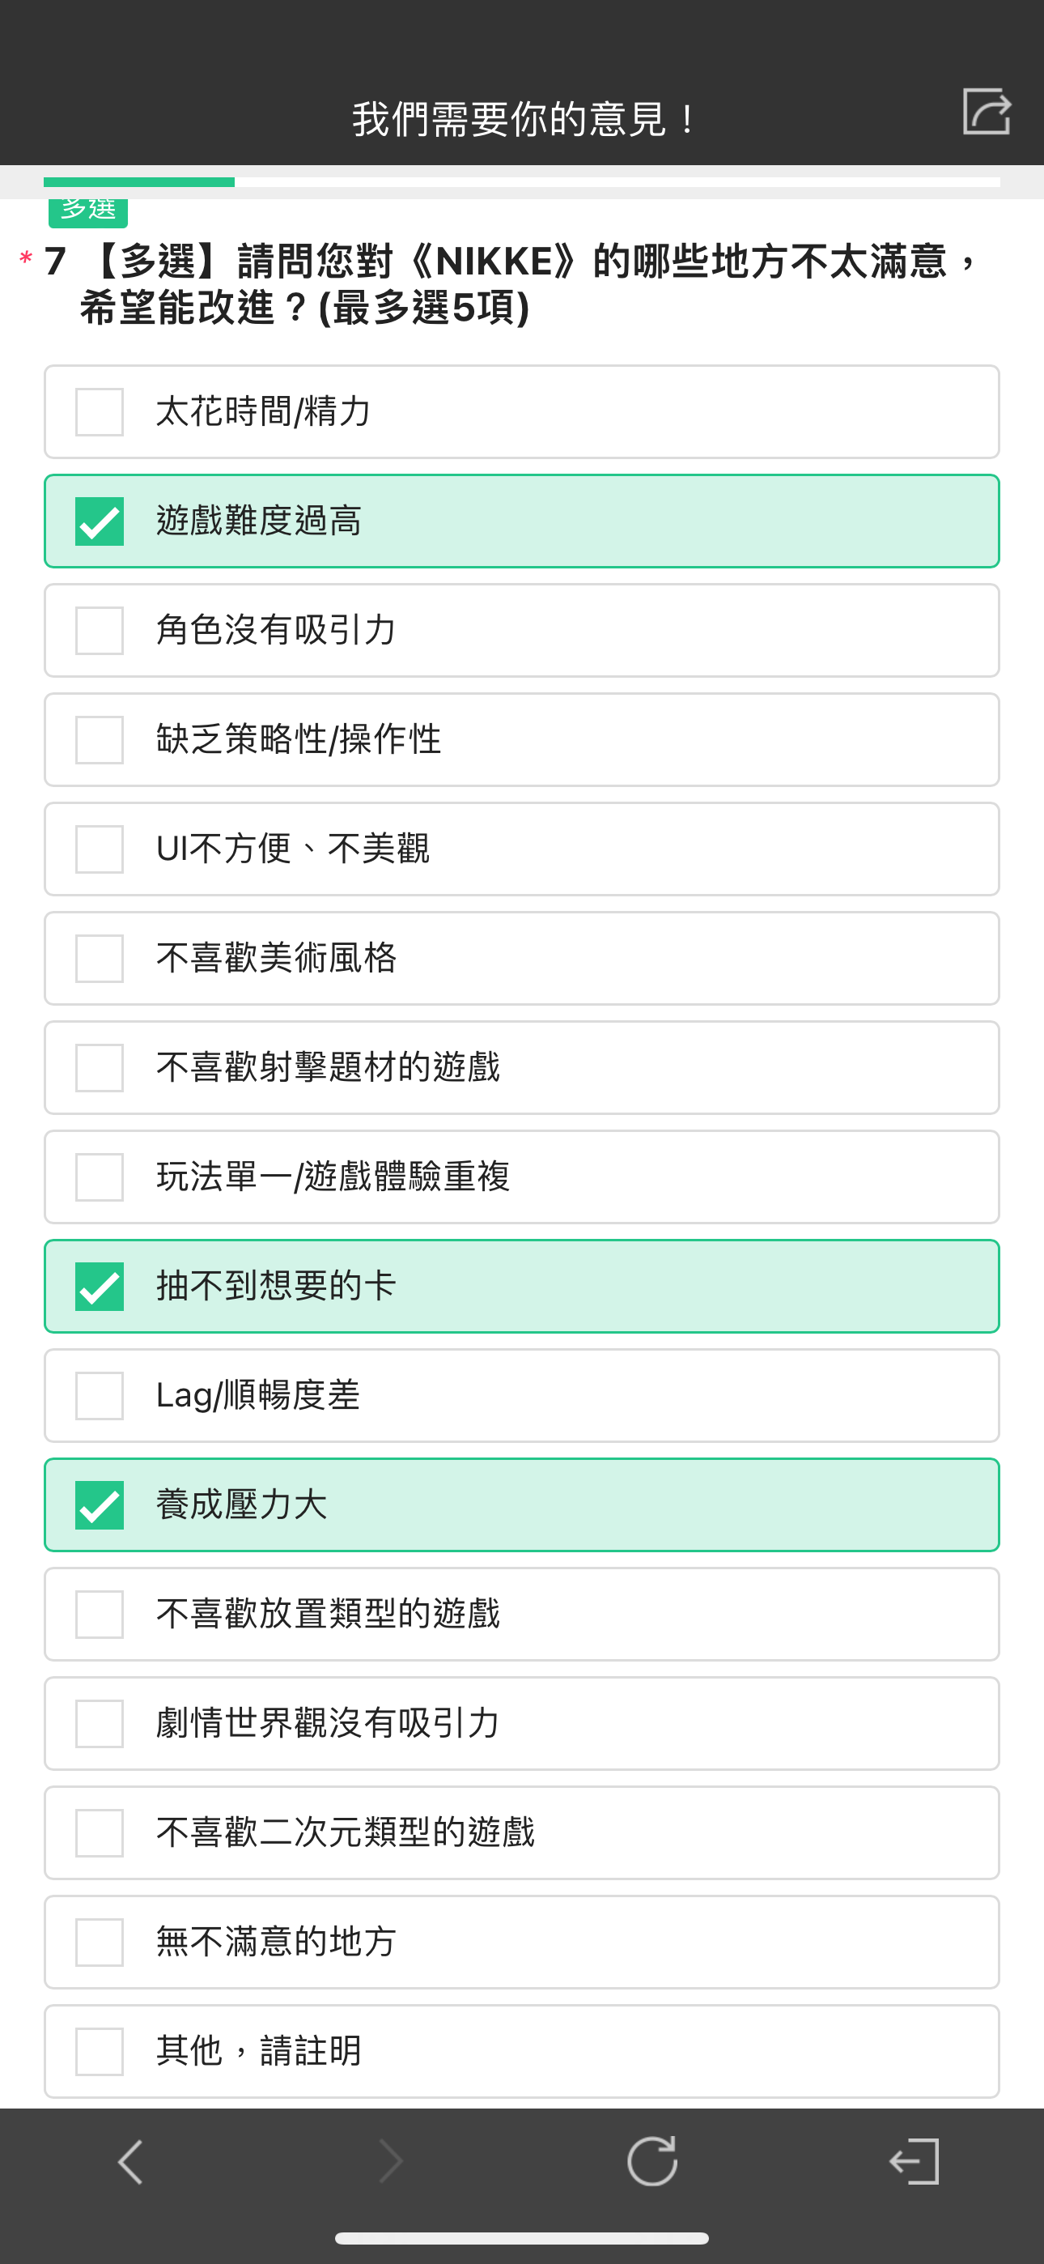Click the green survey progress bar
Image resolution: width=1044 pixels, height=2264 pixels.
139,182
